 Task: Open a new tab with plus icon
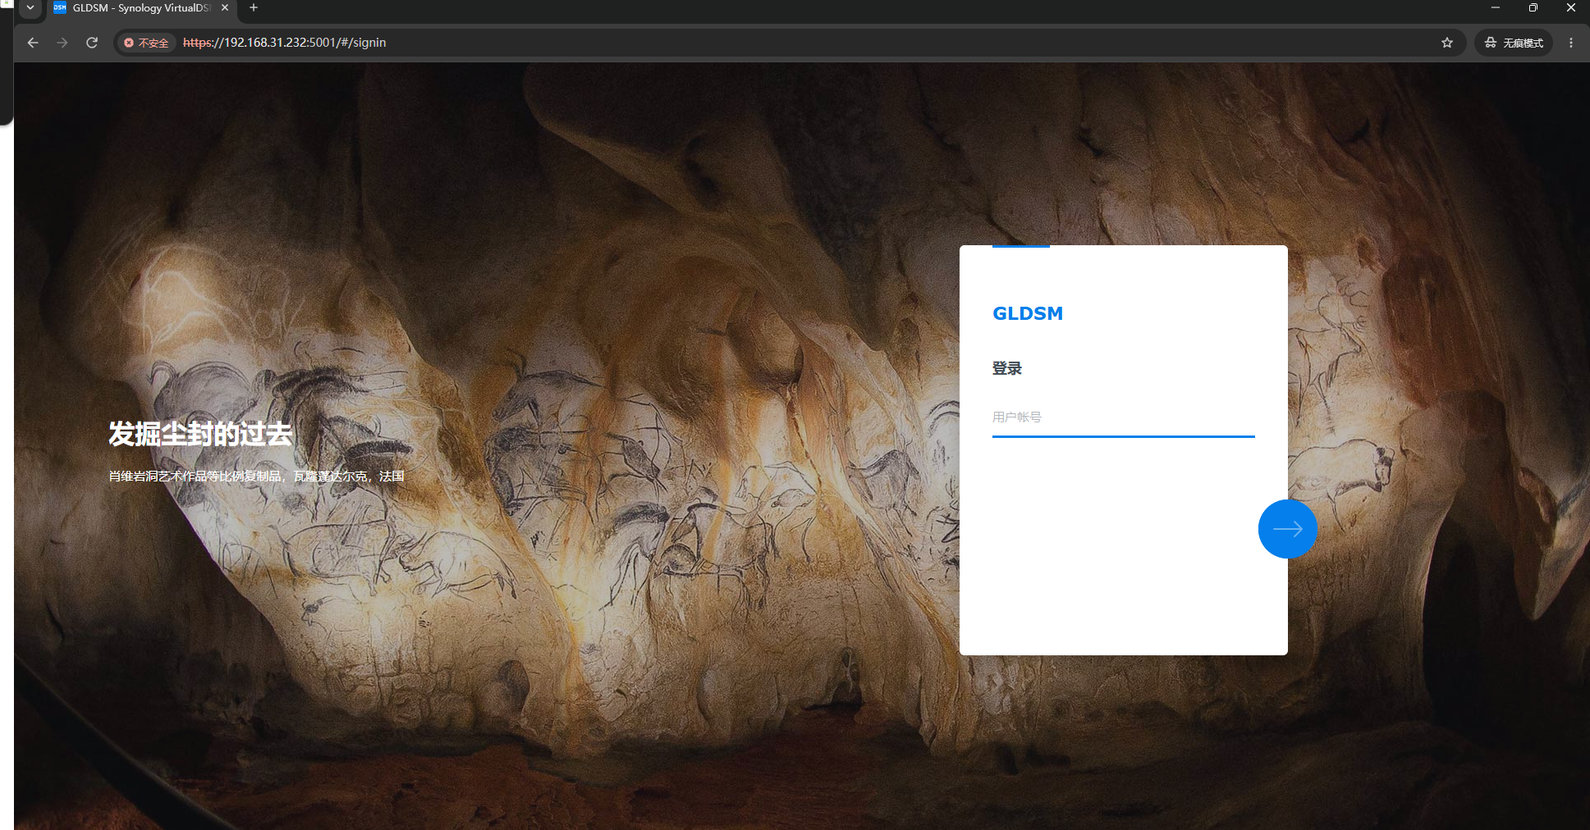[254, 8]
